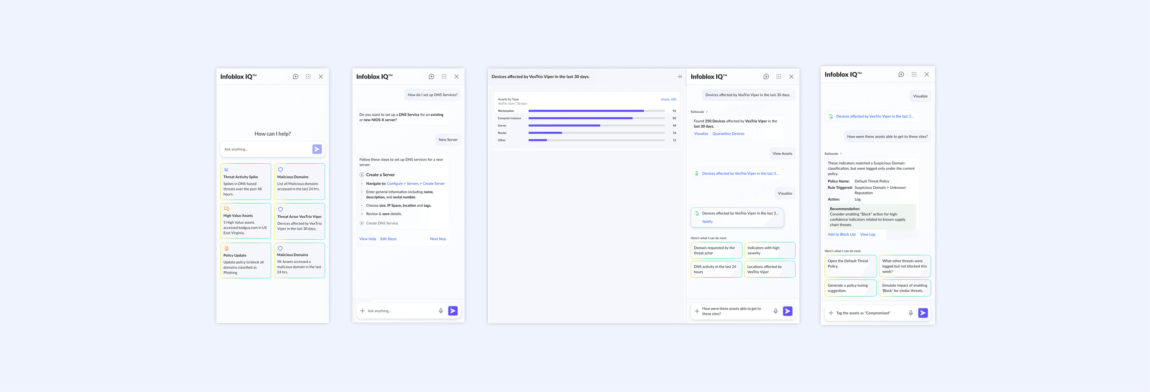Click plus icon beside 'Tag the assets' input
The height and width of the screenshot is (392, 1150).
[831, 313]
